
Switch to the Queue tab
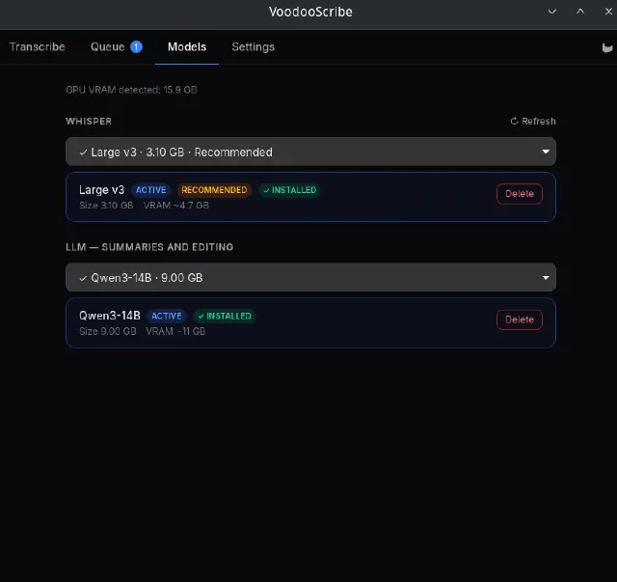(116, 47)
